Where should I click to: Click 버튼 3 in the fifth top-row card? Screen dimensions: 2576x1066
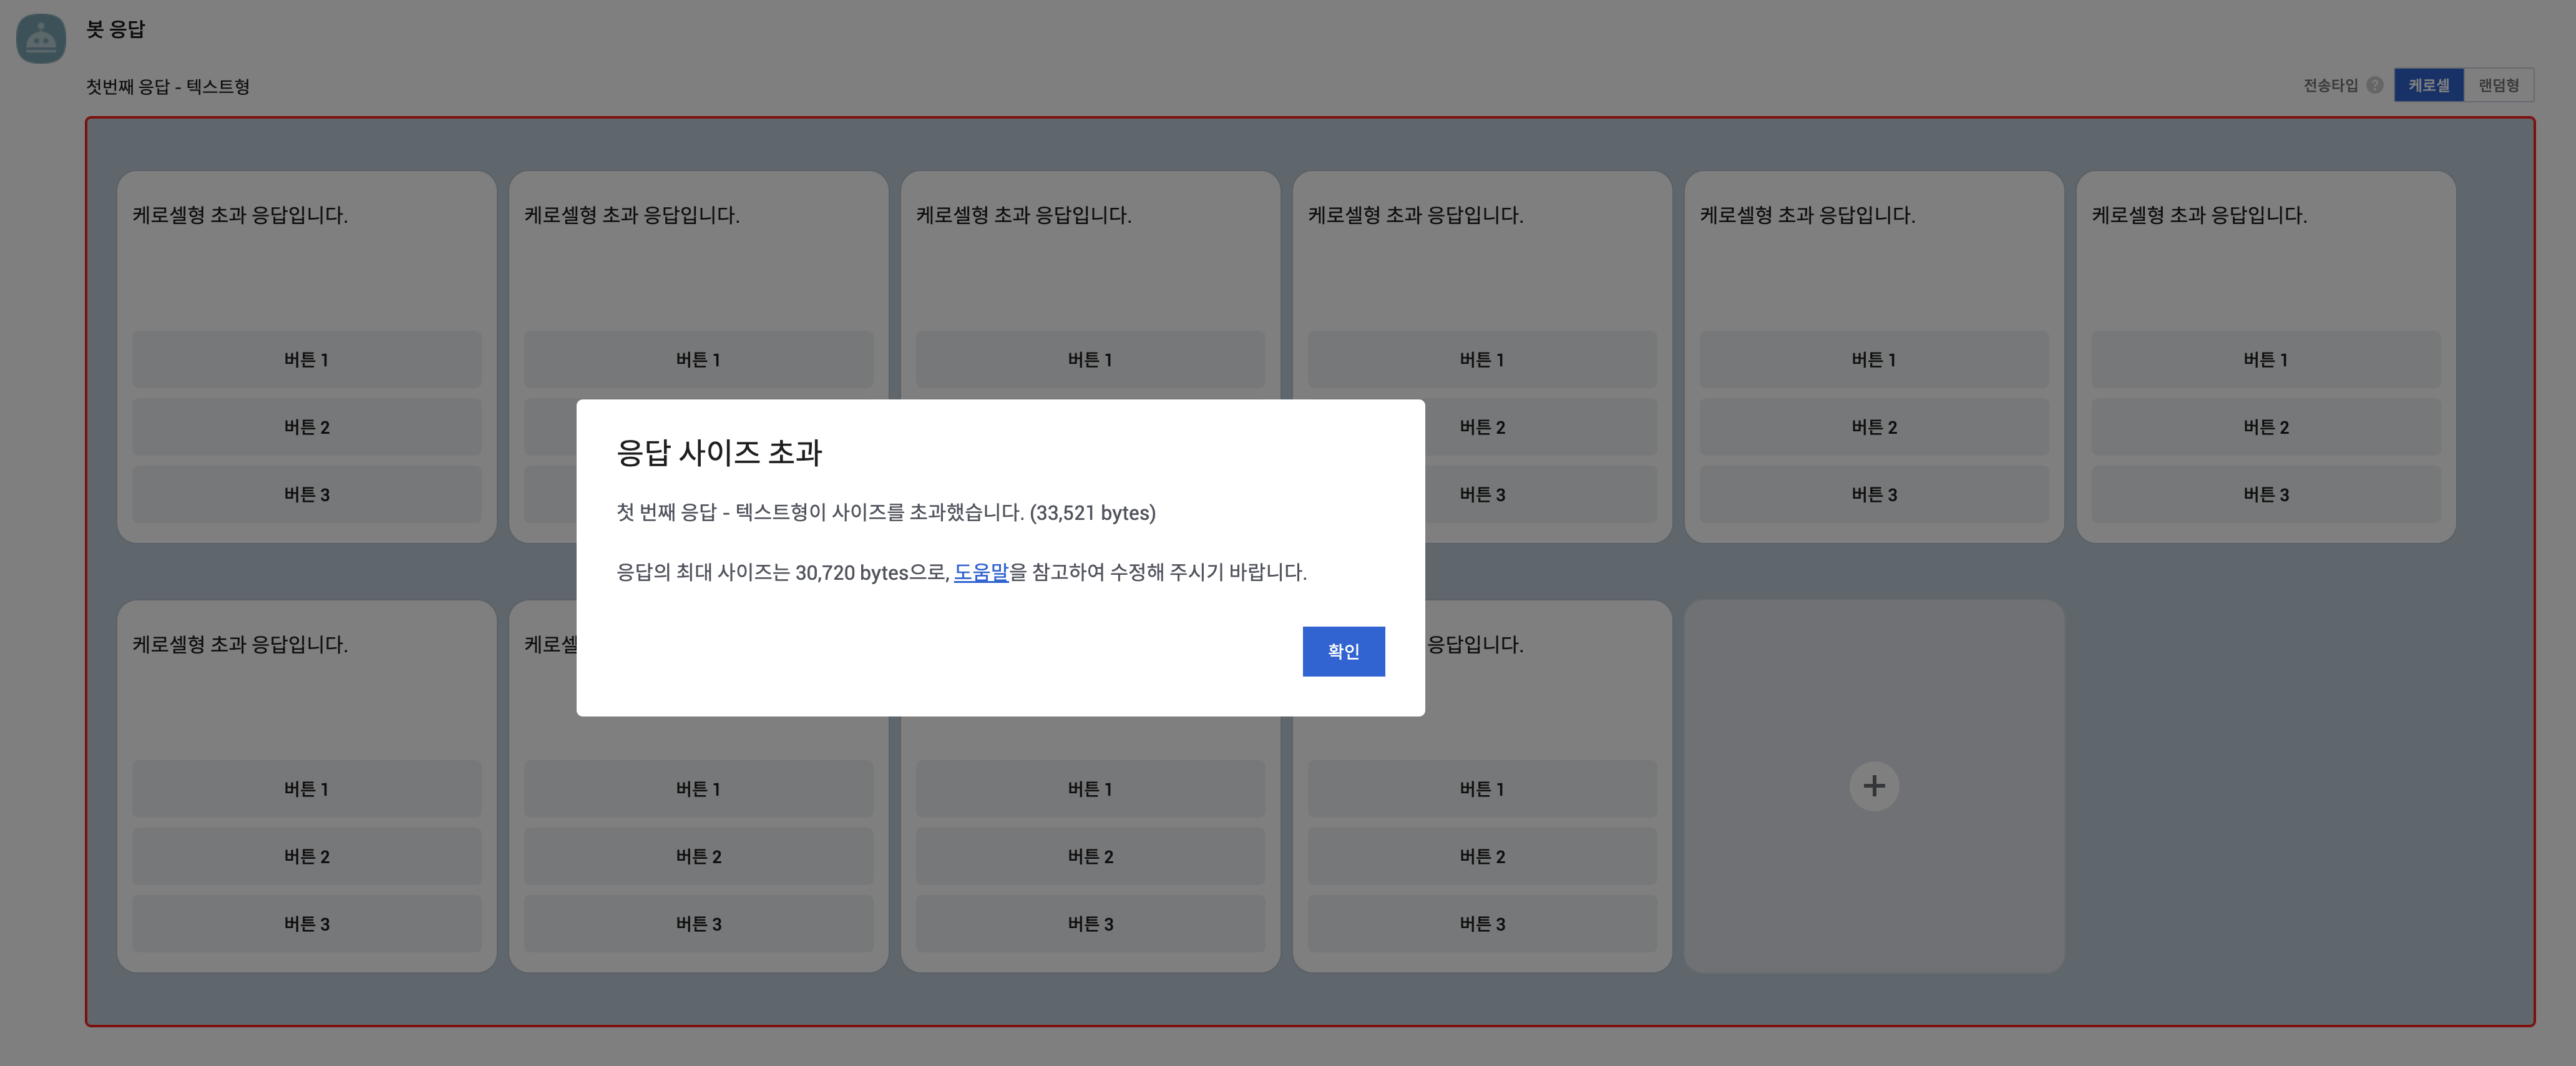pyautogui.click(x=1873, y=494)
